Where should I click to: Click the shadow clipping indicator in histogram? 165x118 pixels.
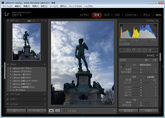(121, 25)
